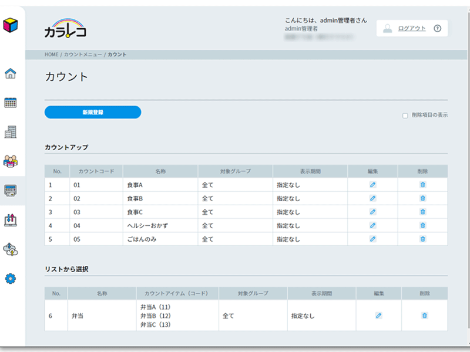Enable the 削除項目の表示 checkbox
This screenshot has width=470, height=352.
pos(405,116)
